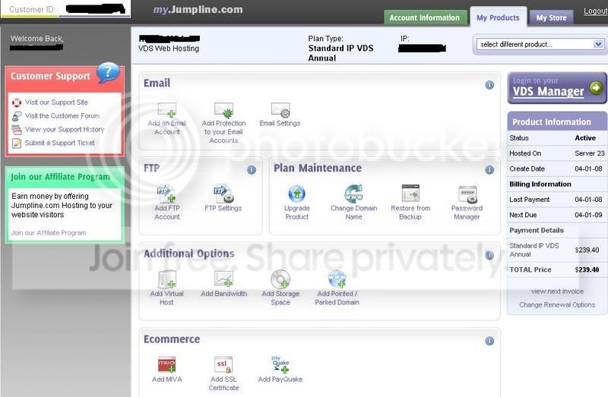This screenshot has height=397, width=608.
Task: Click the Standard IP VDS Annual plan type text
Action: click(x=340, y=53)
